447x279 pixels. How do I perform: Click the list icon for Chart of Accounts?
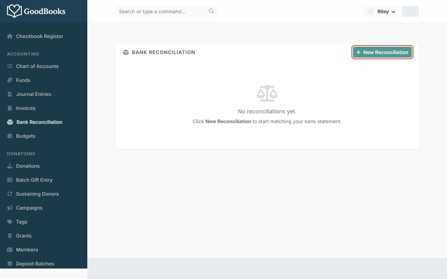coord(10,66)
